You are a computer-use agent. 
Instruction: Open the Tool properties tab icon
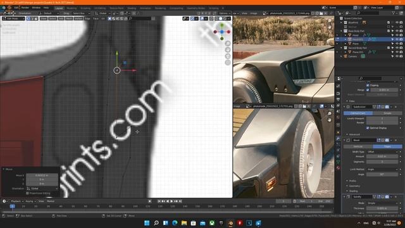[338, 86]
